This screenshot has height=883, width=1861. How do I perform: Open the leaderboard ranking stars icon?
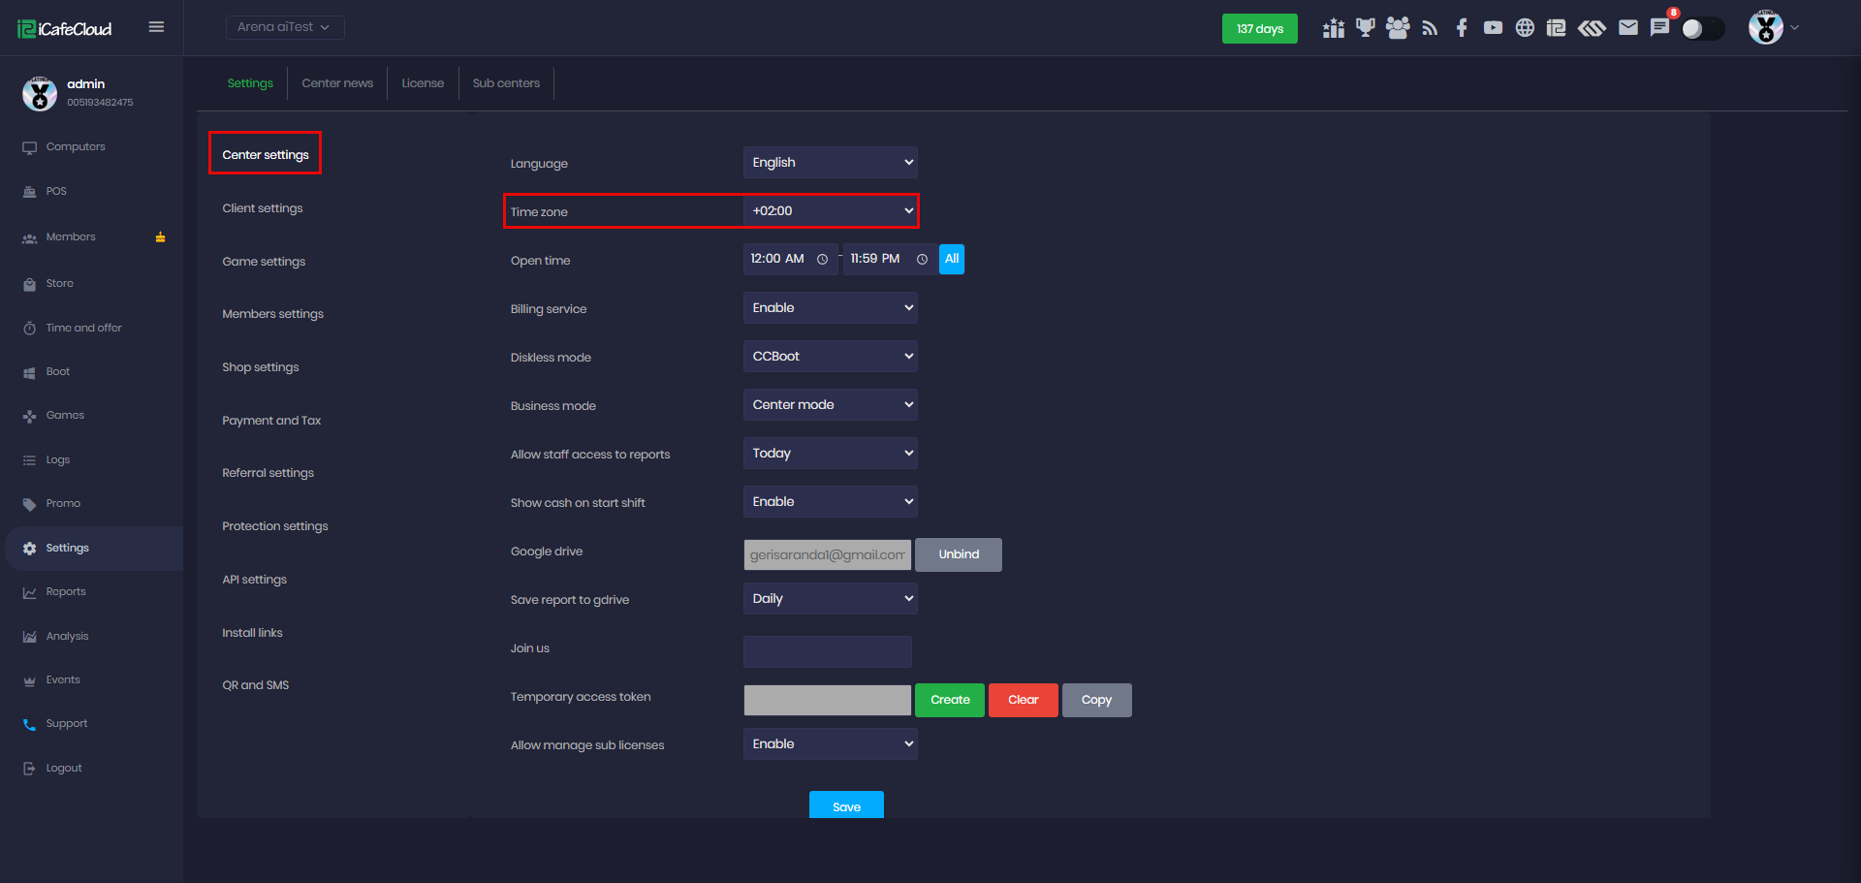1334,28
